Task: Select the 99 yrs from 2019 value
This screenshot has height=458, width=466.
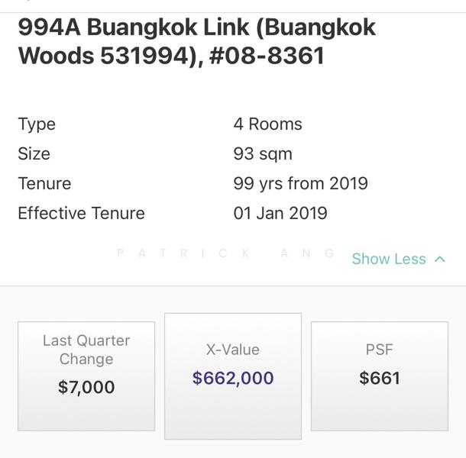Action: pos(300,184)
